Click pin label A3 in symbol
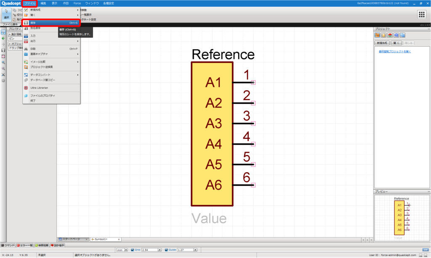Screen dimensions: 431x258 pos(213,124)
